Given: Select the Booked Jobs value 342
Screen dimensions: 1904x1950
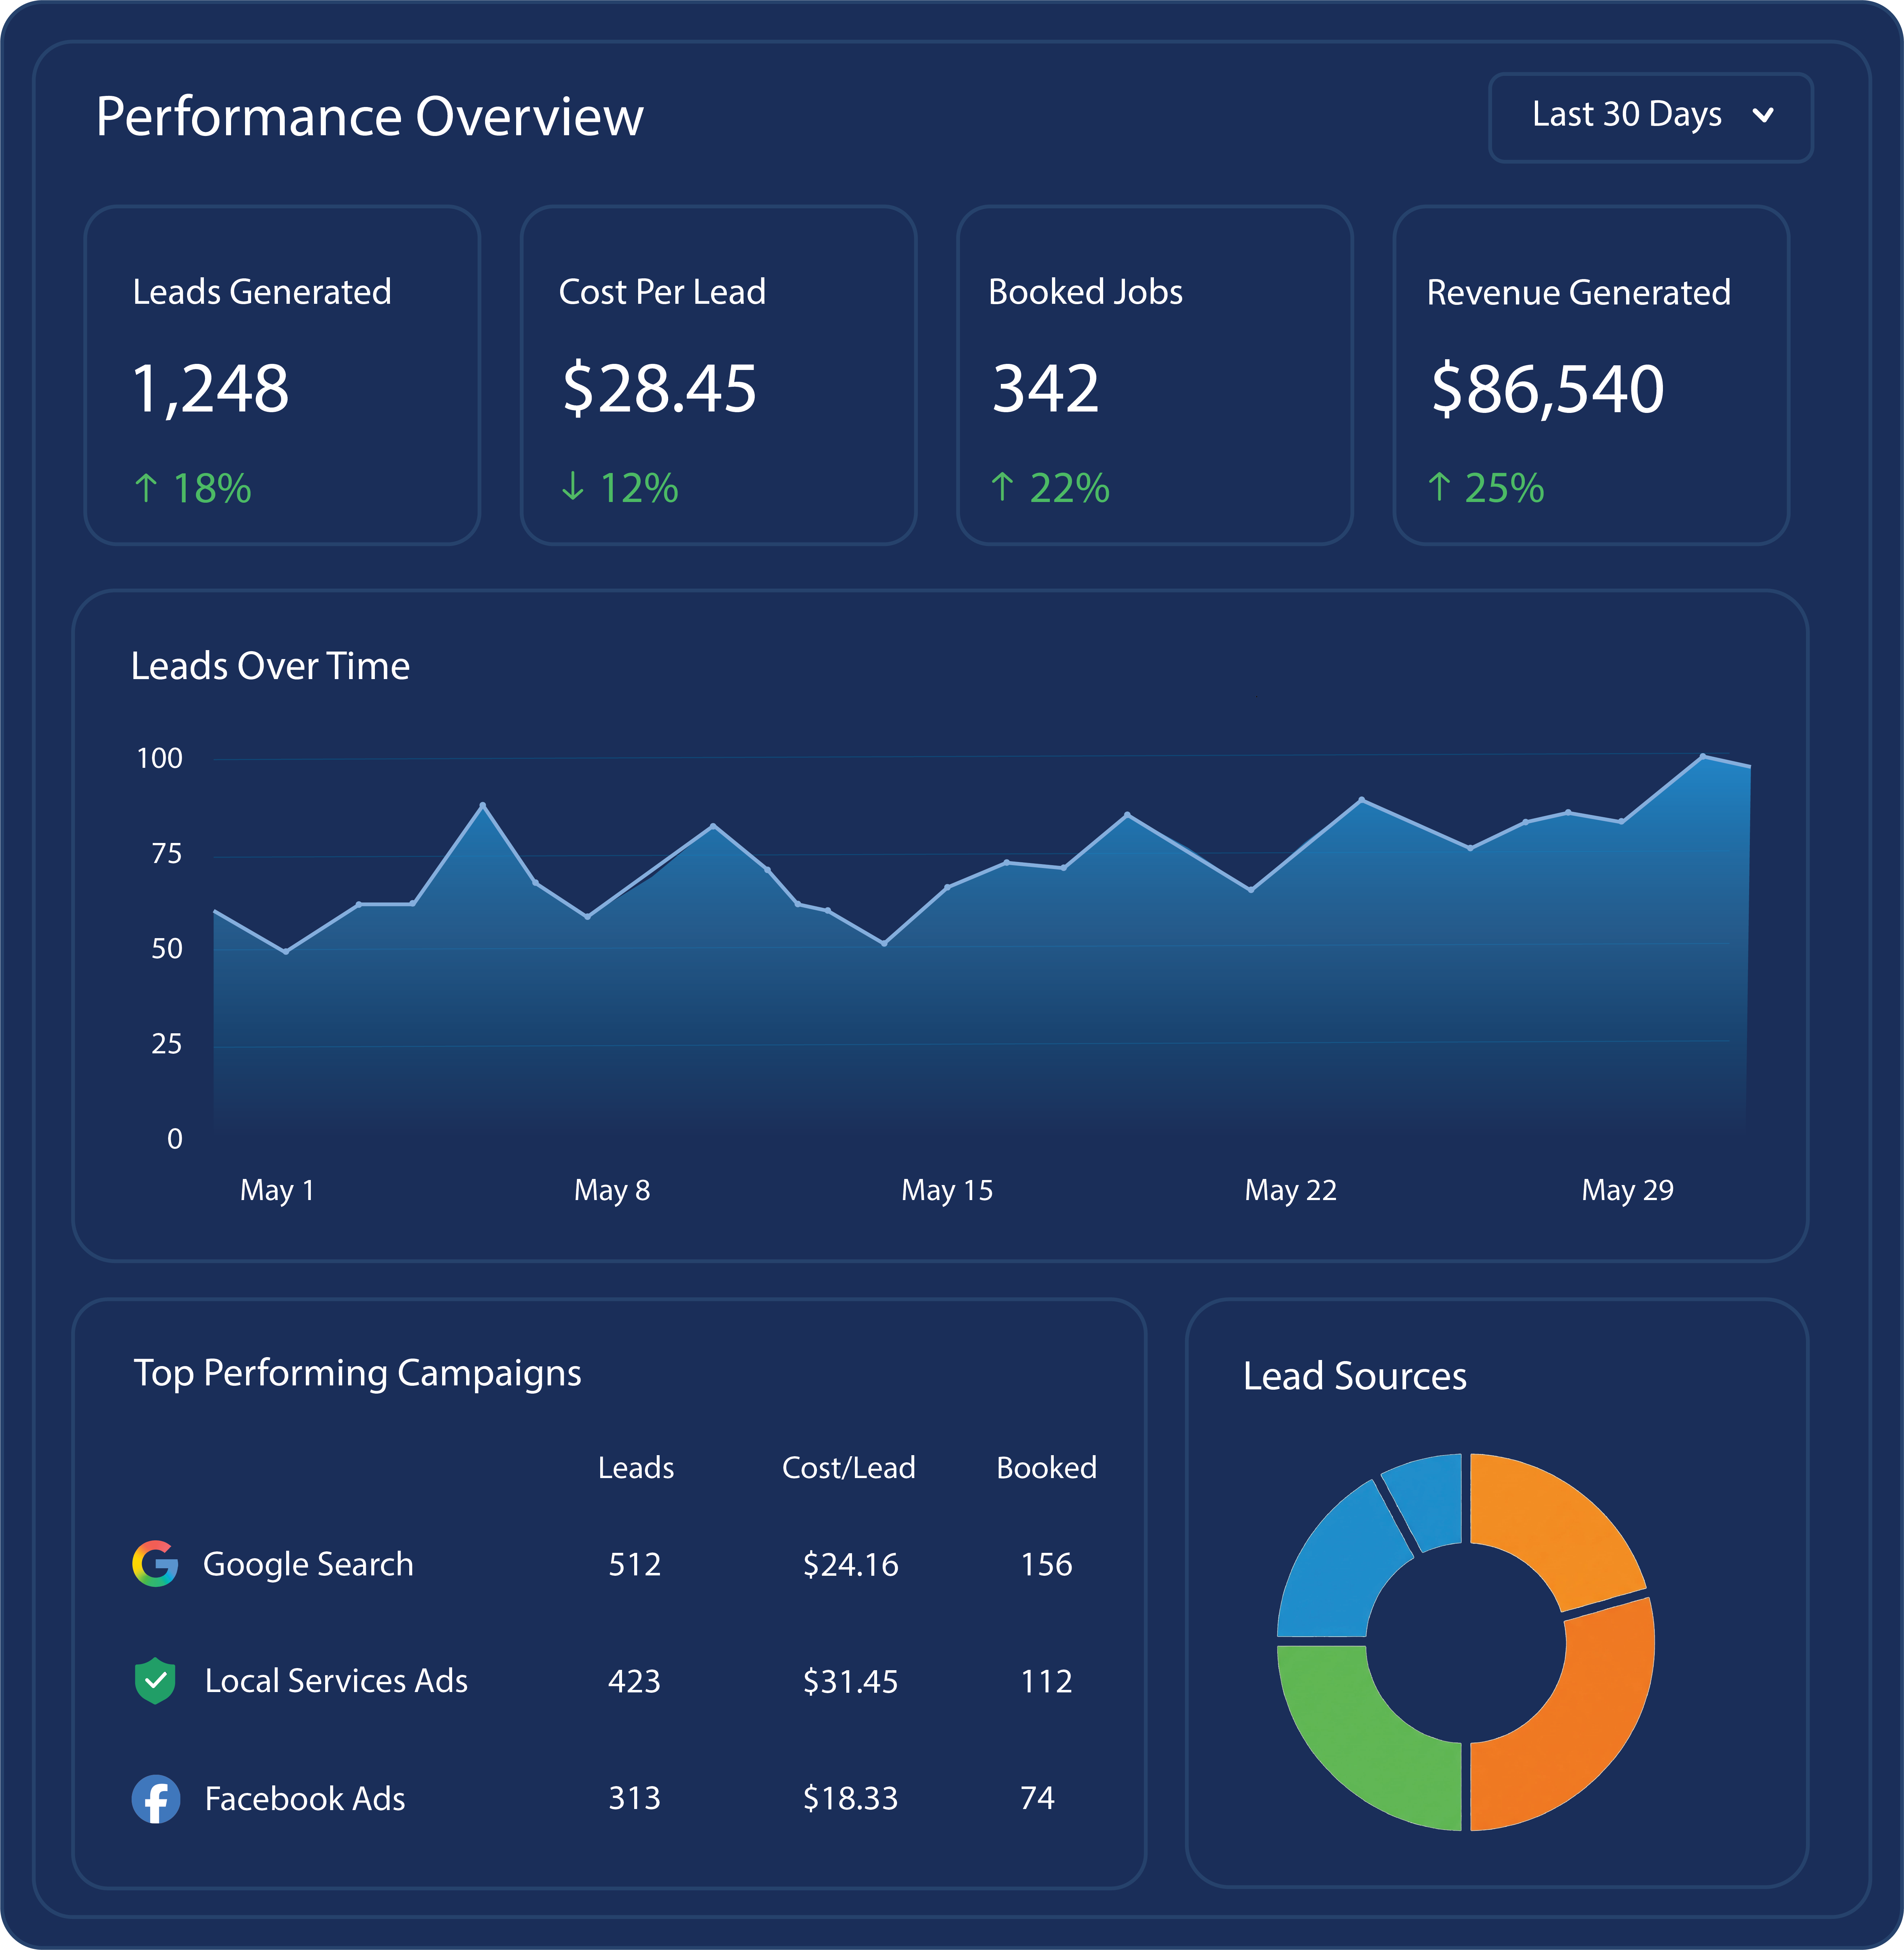Looking at the screenshot, I should 1046,388.
